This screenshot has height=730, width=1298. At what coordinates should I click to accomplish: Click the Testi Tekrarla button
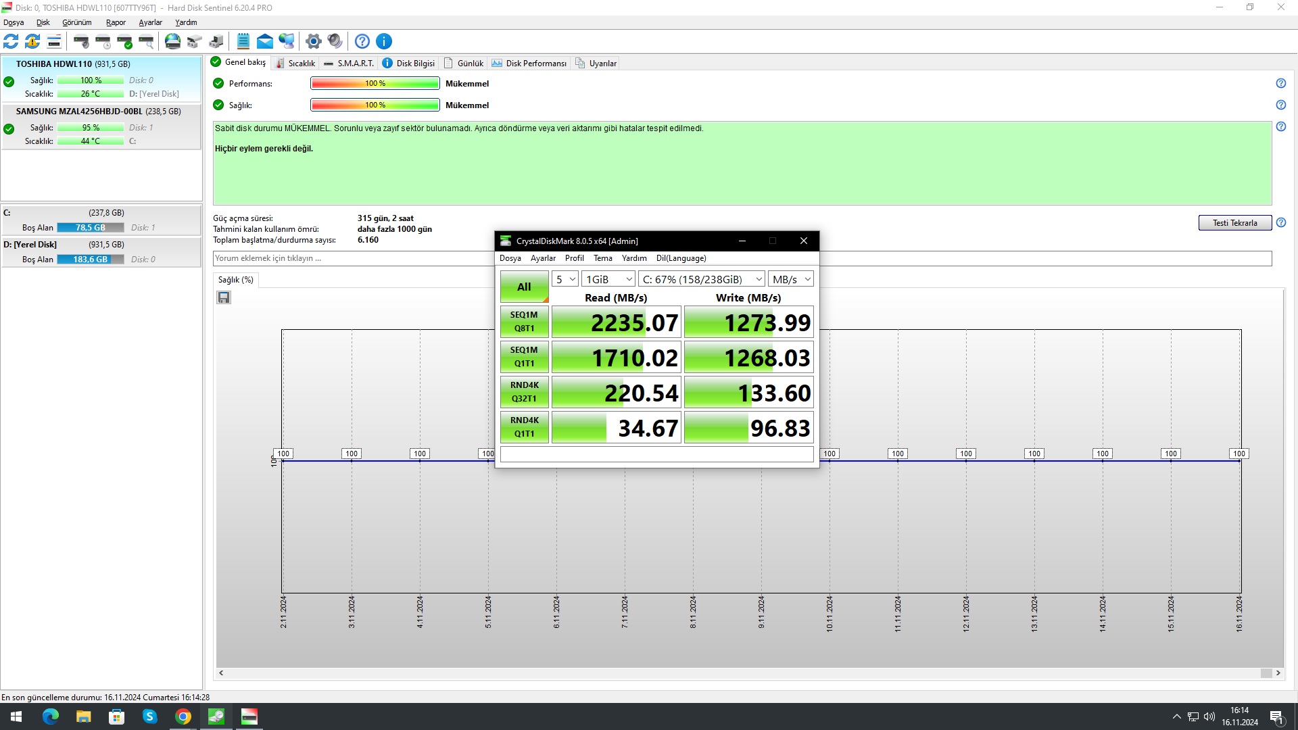coord(1234,223)
